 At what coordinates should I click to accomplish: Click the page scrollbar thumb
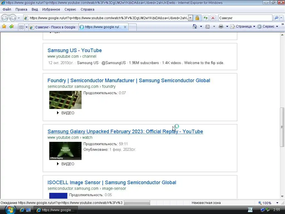(282, 127)
